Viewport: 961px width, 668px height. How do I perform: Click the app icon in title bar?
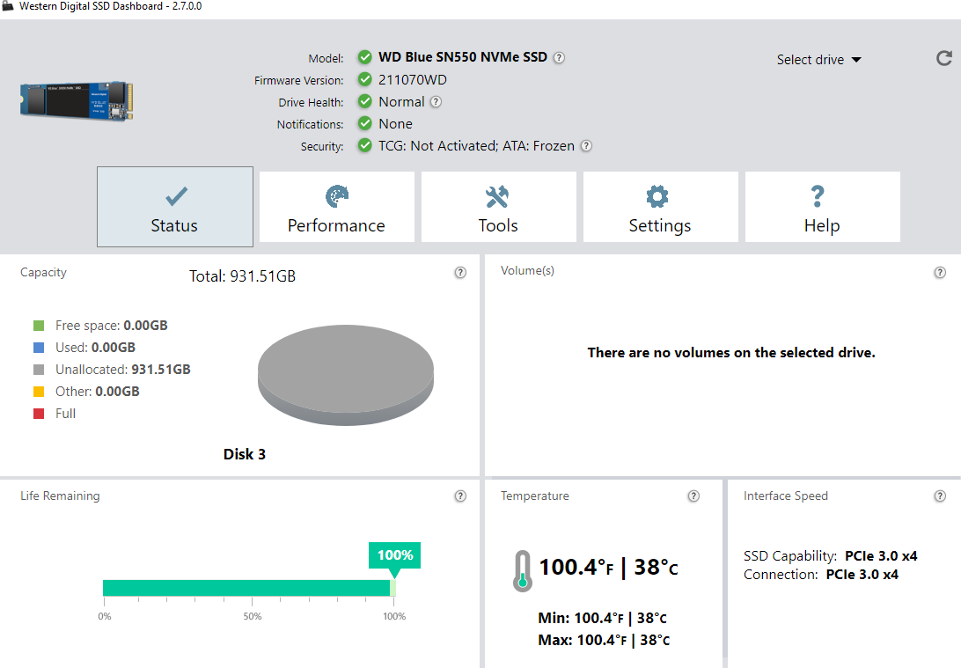click(8, 6)
